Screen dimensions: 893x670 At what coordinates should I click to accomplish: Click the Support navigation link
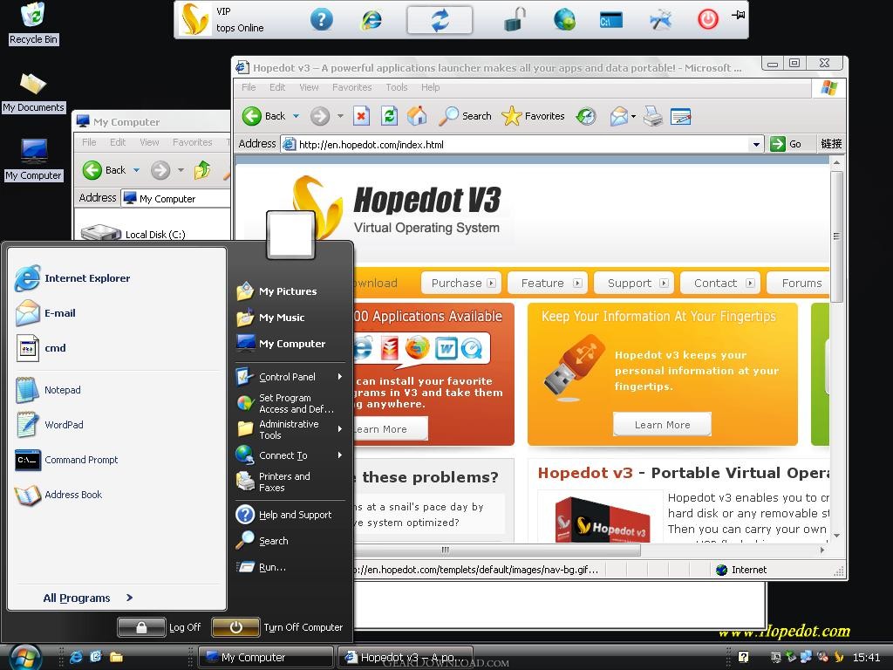click(x=634, y=284)
